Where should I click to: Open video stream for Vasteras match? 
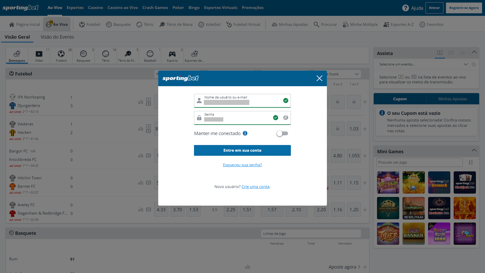pos(149,126)
